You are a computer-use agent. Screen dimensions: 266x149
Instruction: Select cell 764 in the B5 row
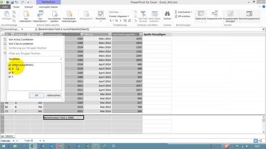coord(37,107)
